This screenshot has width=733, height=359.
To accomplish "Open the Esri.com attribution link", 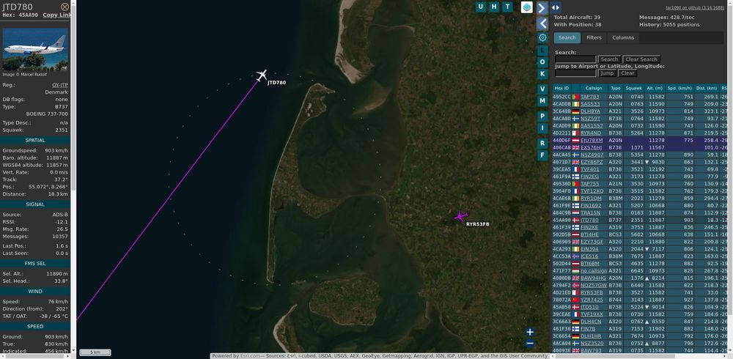I will (250, 356).
